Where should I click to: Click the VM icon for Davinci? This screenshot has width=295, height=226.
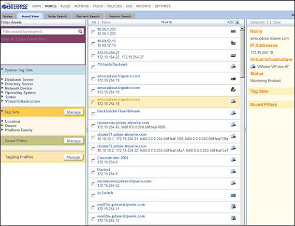coord(233,172)
